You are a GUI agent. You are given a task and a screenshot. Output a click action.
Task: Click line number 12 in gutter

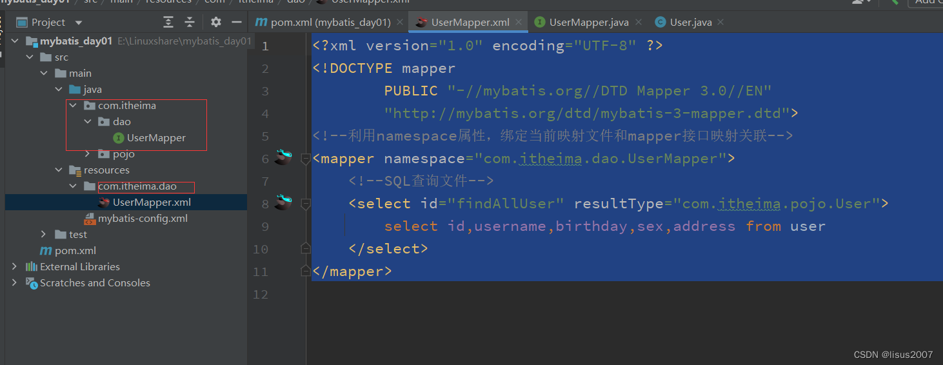261,294
